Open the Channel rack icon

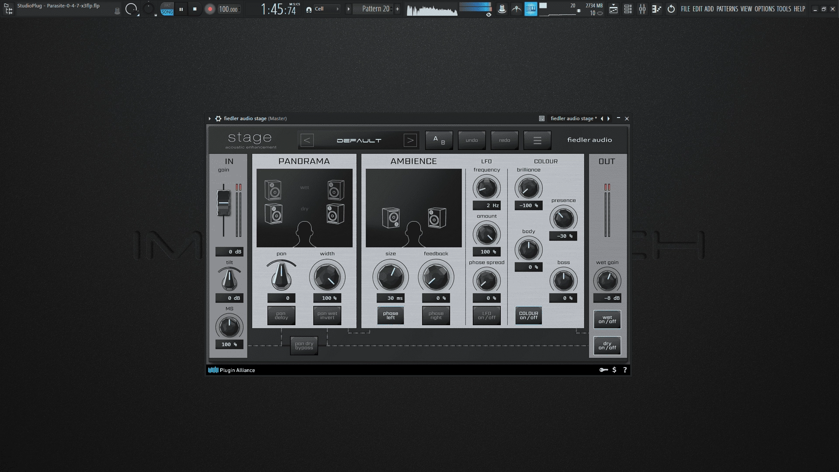click(x=628, y=9)
